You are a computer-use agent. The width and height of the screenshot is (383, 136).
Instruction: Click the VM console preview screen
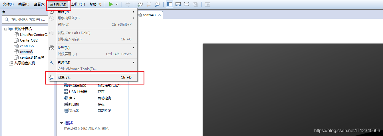click(x=293, y=90)
